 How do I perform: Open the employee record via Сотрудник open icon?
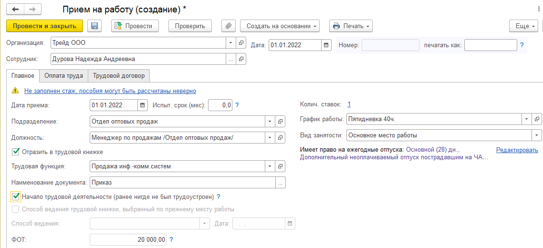tap(241, 59)
